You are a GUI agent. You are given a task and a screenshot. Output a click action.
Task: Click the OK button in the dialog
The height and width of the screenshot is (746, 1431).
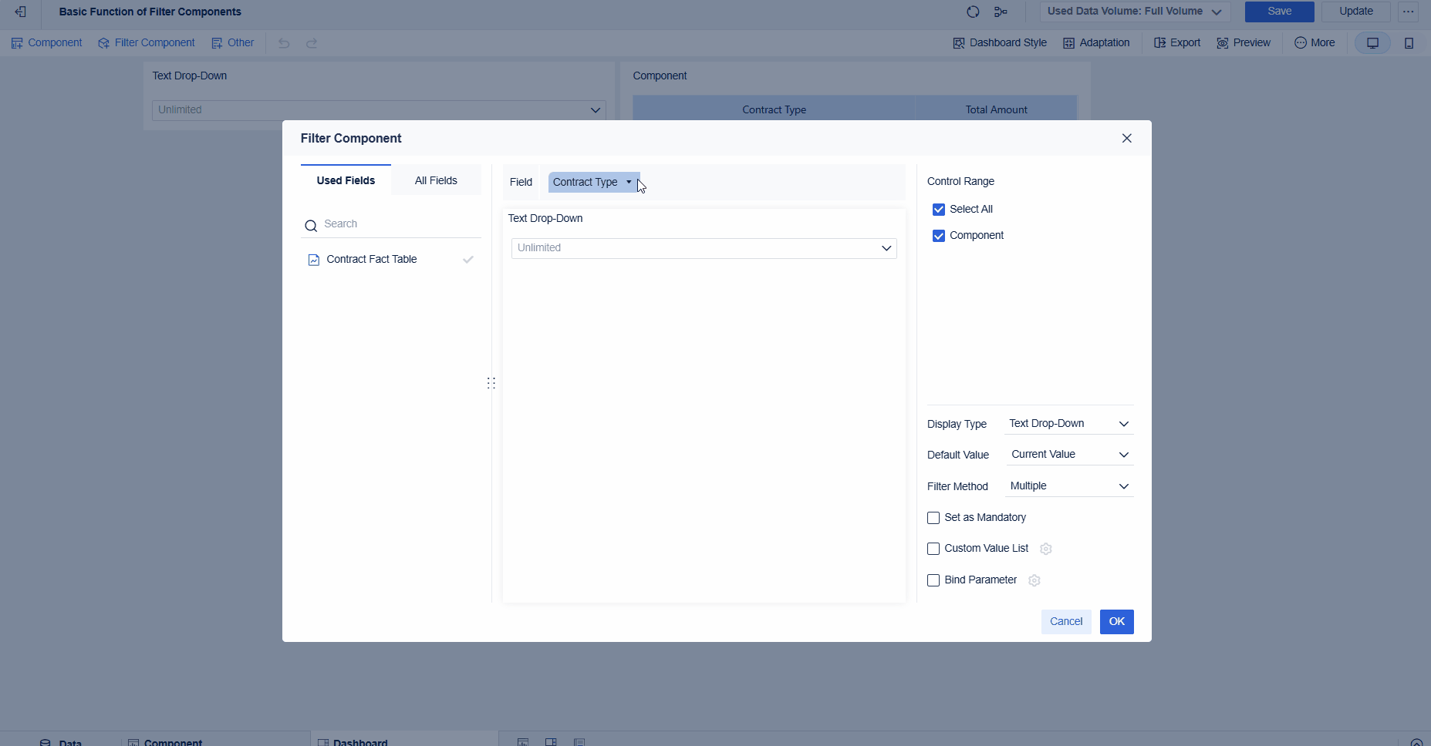tap(1116, 621)
